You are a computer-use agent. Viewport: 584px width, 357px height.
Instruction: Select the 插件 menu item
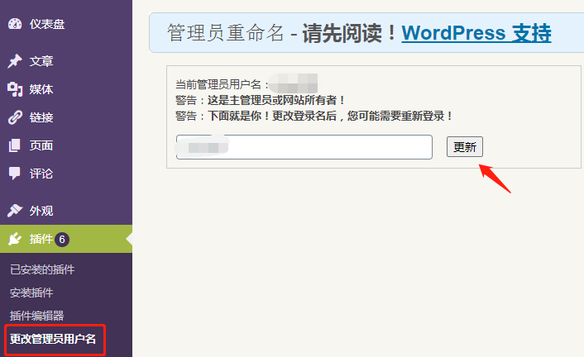[x=66, y=239]
